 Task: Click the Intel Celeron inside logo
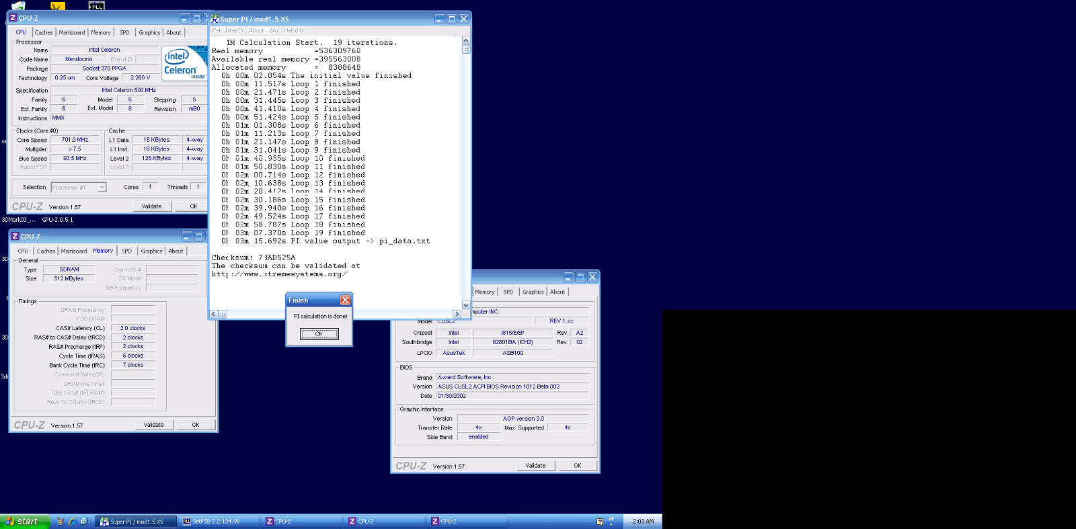tap(184, 63)
